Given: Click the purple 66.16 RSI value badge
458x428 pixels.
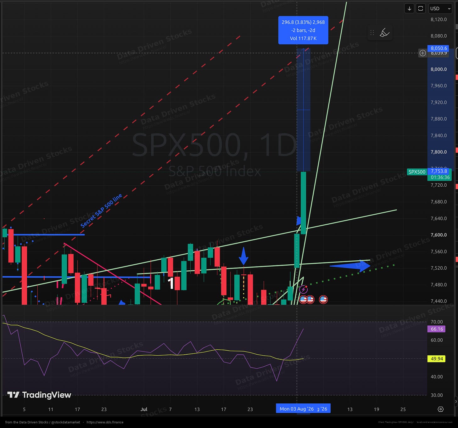Looking at the screenshot, I should point(437,329).
